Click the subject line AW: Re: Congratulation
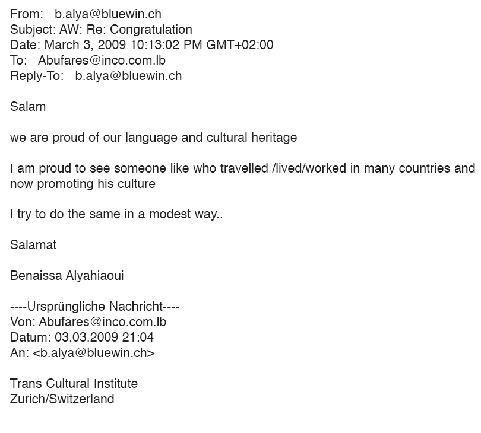Image resolution: width=481 pixels, height=433 pixels. (x=126, y=30)
